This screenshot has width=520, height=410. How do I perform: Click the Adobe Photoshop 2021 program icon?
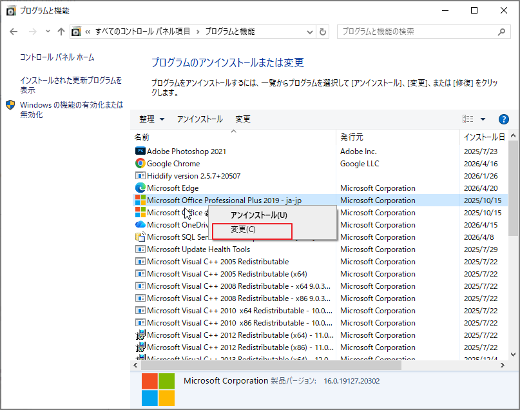coord(139,151)
